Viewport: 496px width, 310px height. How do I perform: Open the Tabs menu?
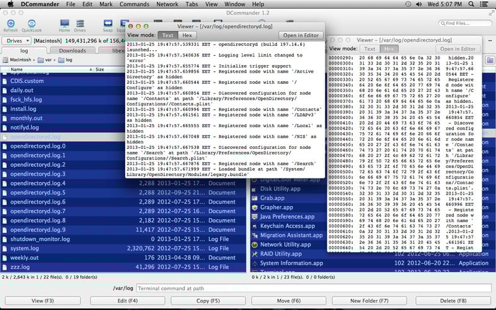(x=192, y=4)
